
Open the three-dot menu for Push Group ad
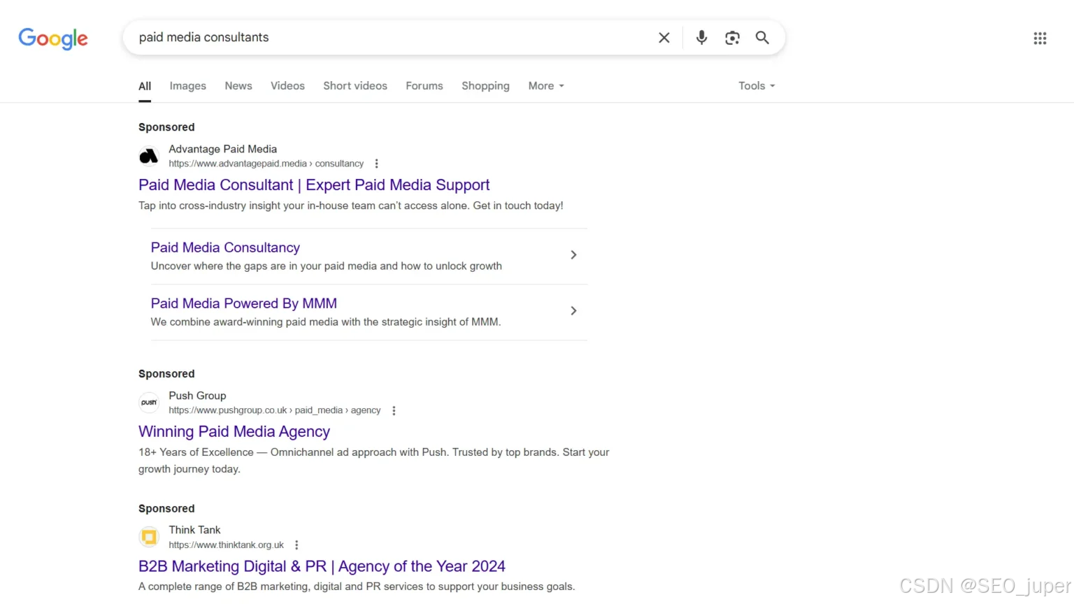(x=394, y=410)
